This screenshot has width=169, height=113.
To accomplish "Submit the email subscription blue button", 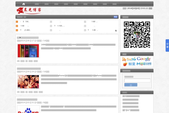I will click(x=131, y=85).
